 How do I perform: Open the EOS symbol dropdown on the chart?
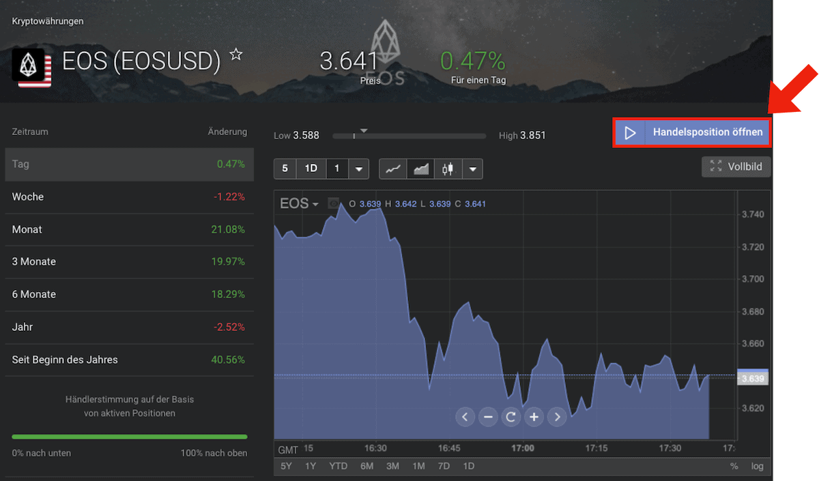pos(299,203)
